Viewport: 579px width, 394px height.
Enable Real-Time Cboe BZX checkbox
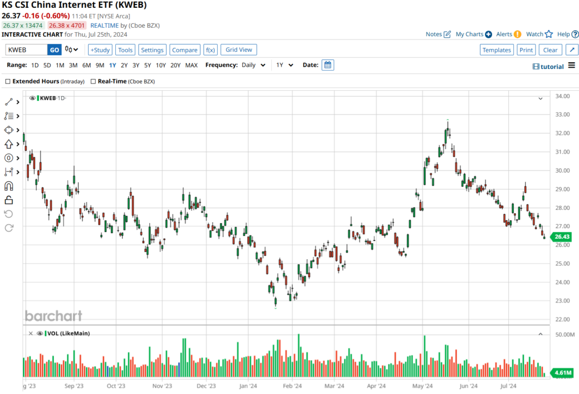[x=93, y=81]
